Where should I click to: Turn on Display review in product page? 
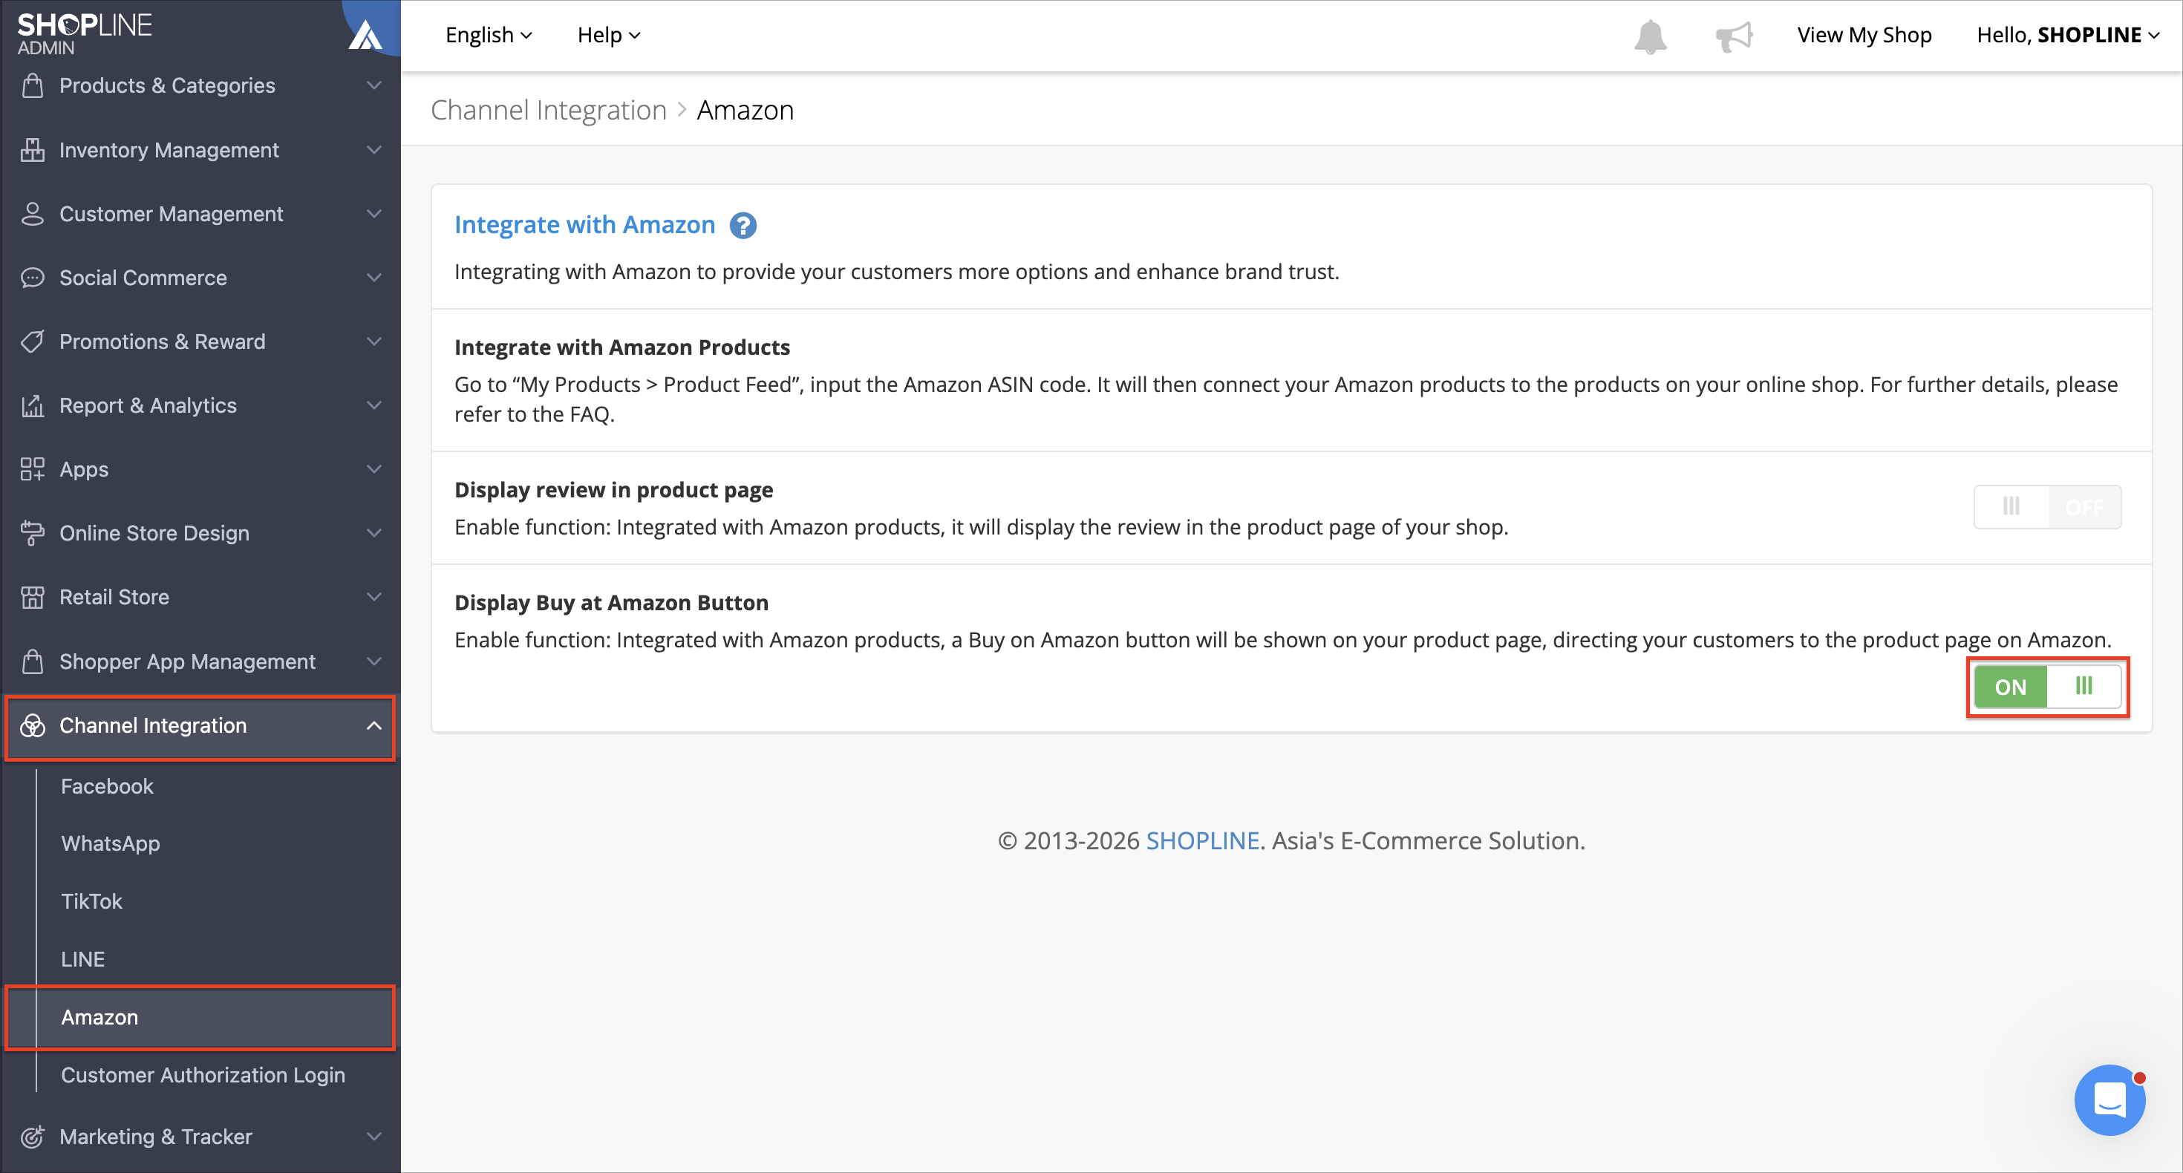(2047, 507)
